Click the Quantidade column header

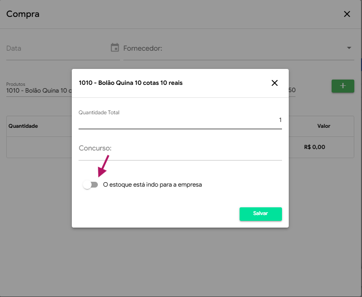[23, 126]
